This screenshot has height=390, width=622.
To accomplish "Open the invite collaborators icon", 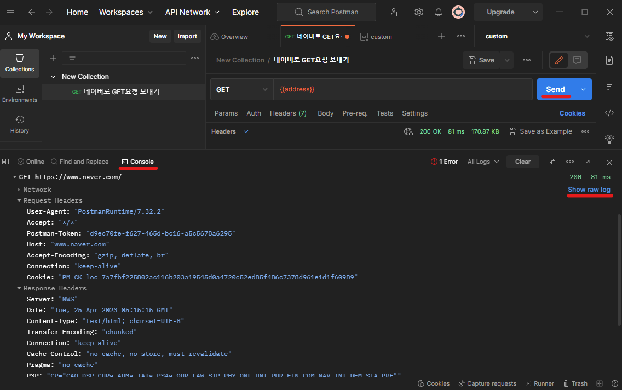I will [394, 12].
